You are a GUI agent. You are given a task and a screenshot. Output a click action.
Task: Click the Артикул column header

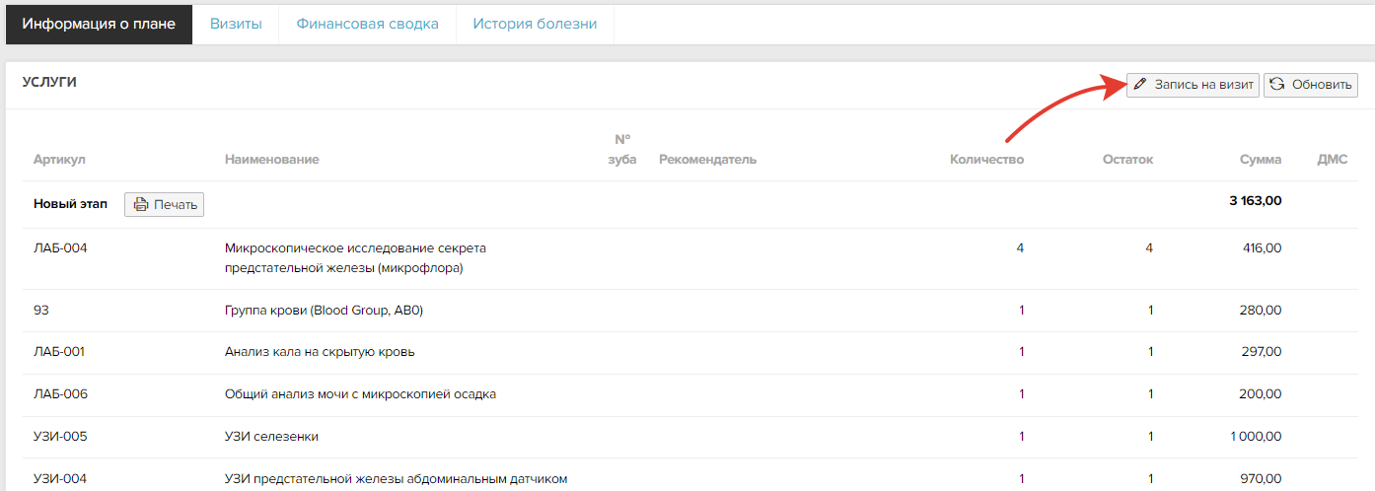tap(60, 159)
